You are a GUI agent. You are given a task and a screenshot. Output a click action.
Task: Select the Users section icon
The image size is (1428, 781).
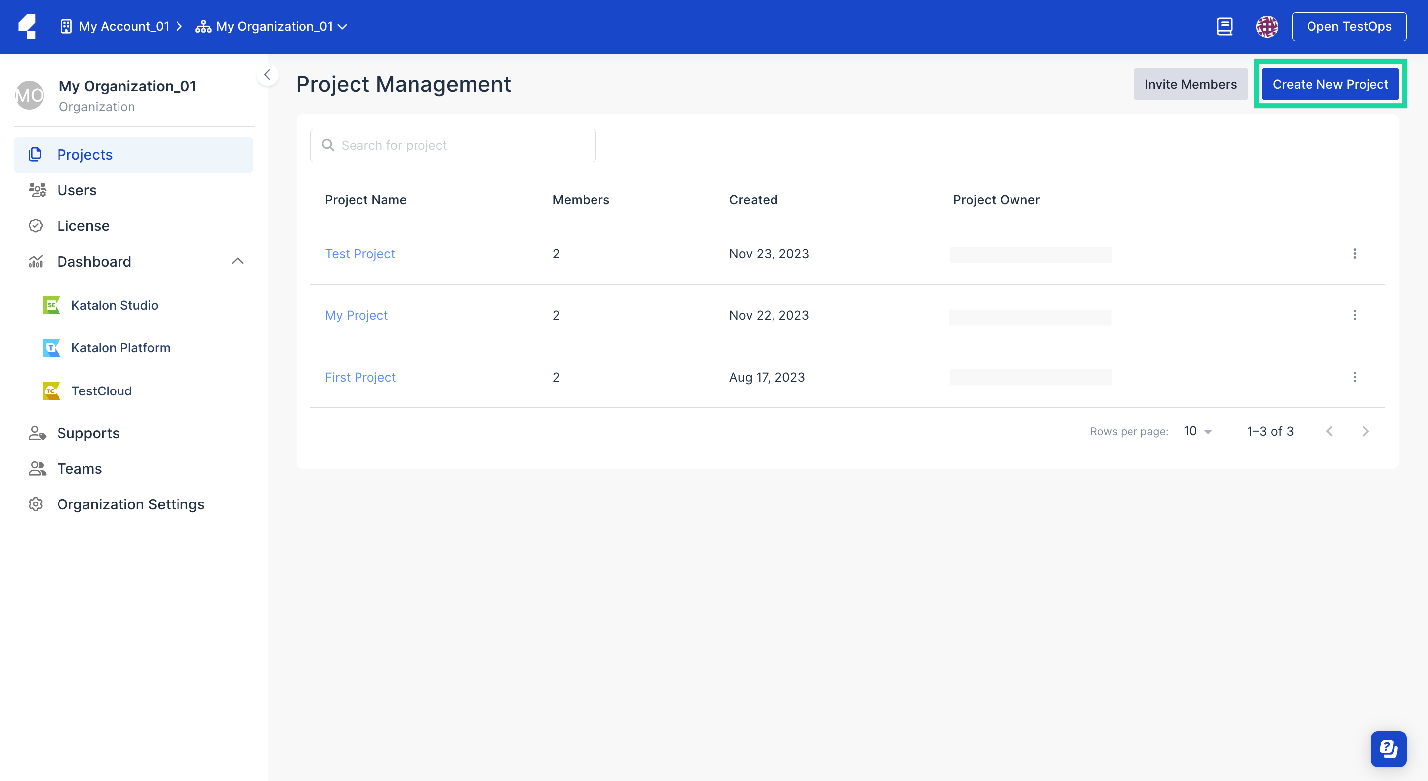pos(37,190)
